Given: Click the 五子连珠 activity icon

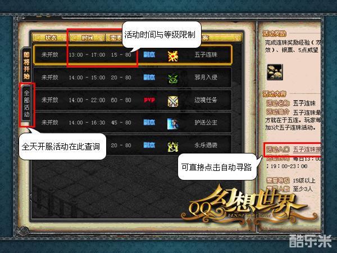Looking at the screenshot, I should click(173, 56).
